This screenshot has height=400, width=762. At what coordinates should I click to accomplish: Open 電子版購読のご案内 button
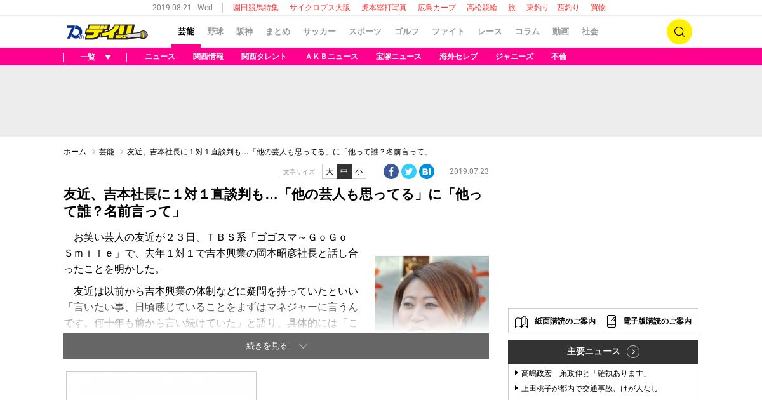[651, 321]
